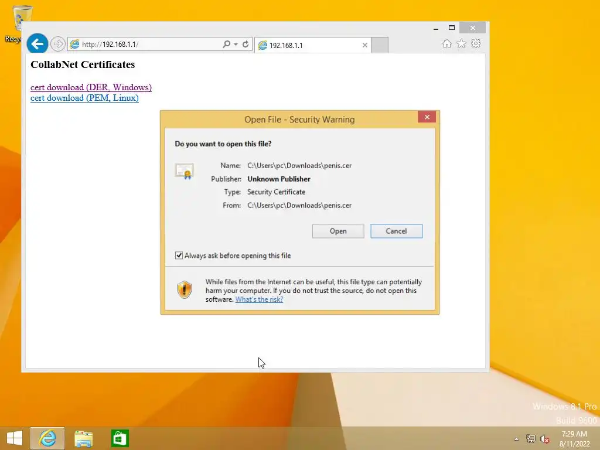Click the search magnifier in the address bar

click(x=226, y=44)
